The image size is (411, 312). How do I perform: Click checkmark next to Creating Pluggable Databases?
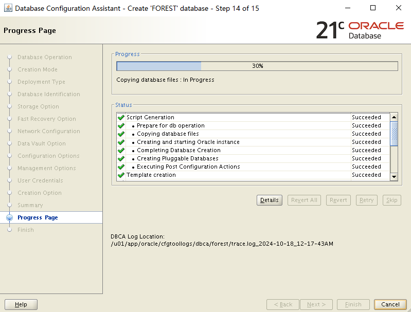pos(121,158)
